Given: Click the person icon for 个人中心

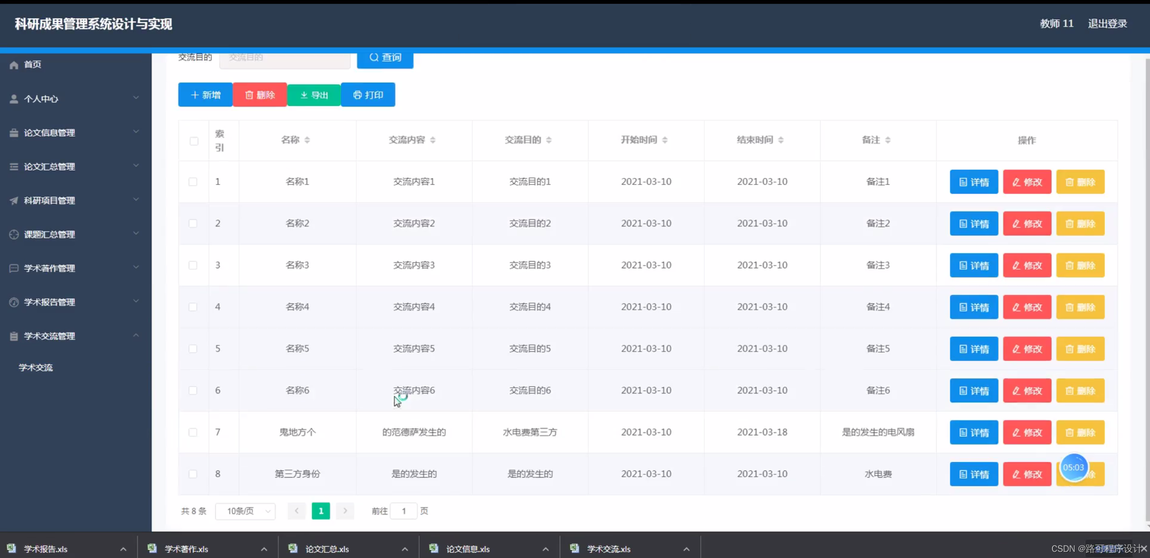Looking at the screenshot, I should pos(14,99).
